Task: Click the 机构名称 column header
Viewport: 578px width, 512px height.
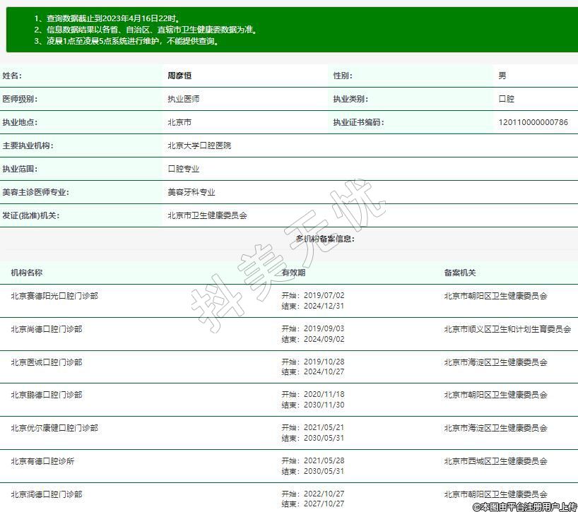Action: click(26, 273)
